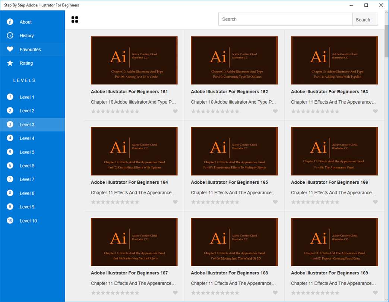
Task: Click the vertical scrollbar thumb
Action: [x=386, y=41]
